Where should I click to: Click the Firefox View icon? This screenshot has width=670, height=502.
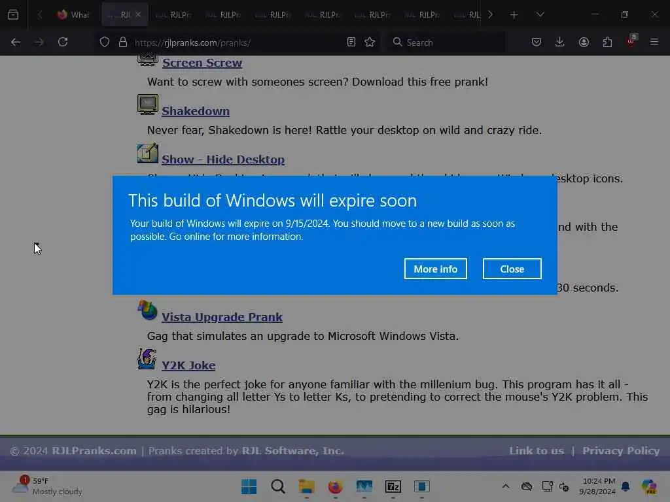(13, 14)
